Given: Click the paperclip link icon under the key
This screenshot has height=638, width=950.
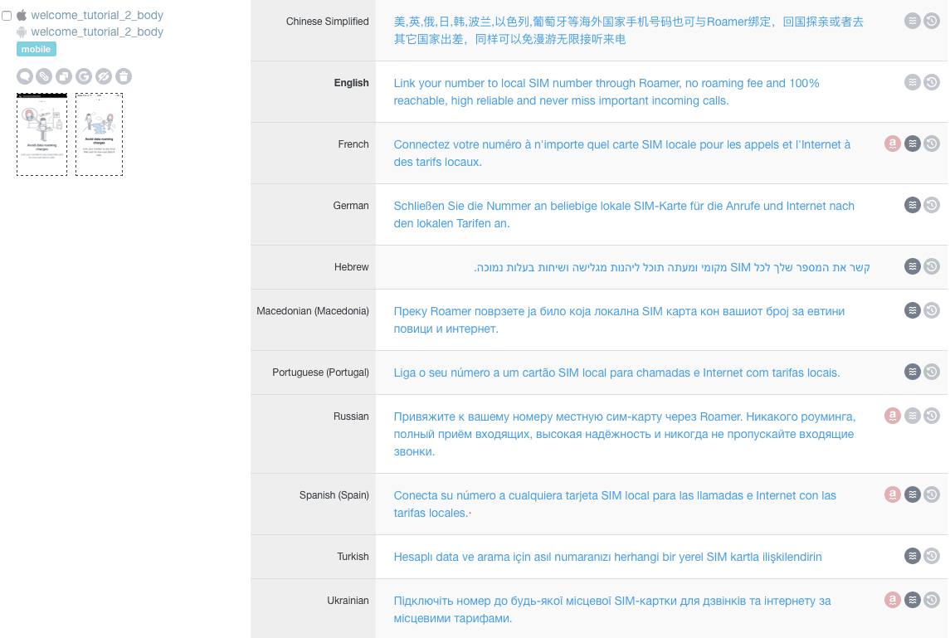Looking at the screenshot, I should click(x=44, y=76).
